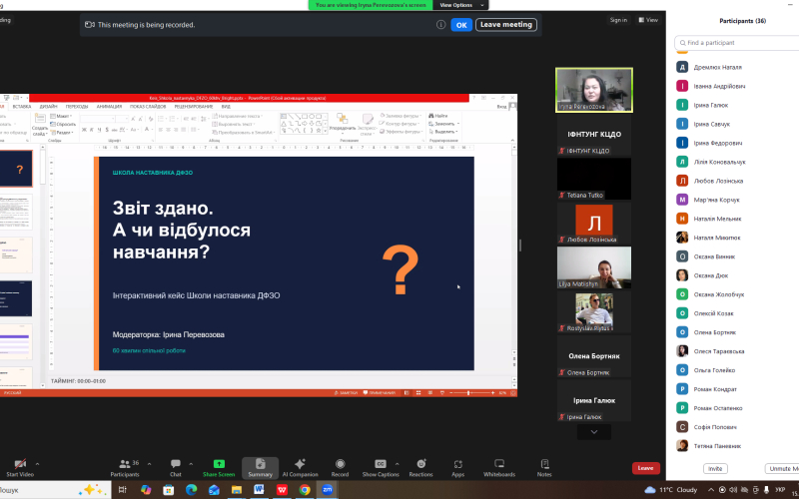Open Outlook mail icon in taskbar

[x=214, y=490]
